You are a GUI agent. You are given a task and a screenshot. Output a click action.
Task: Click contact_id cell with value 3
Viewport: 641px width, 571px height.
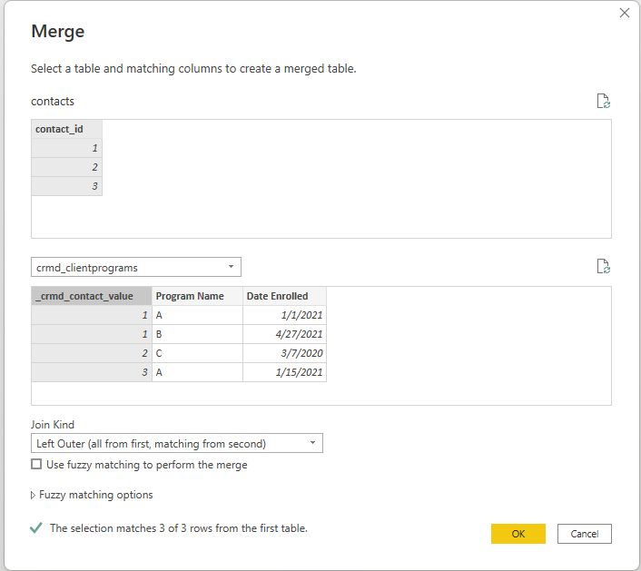pos(66,186)
